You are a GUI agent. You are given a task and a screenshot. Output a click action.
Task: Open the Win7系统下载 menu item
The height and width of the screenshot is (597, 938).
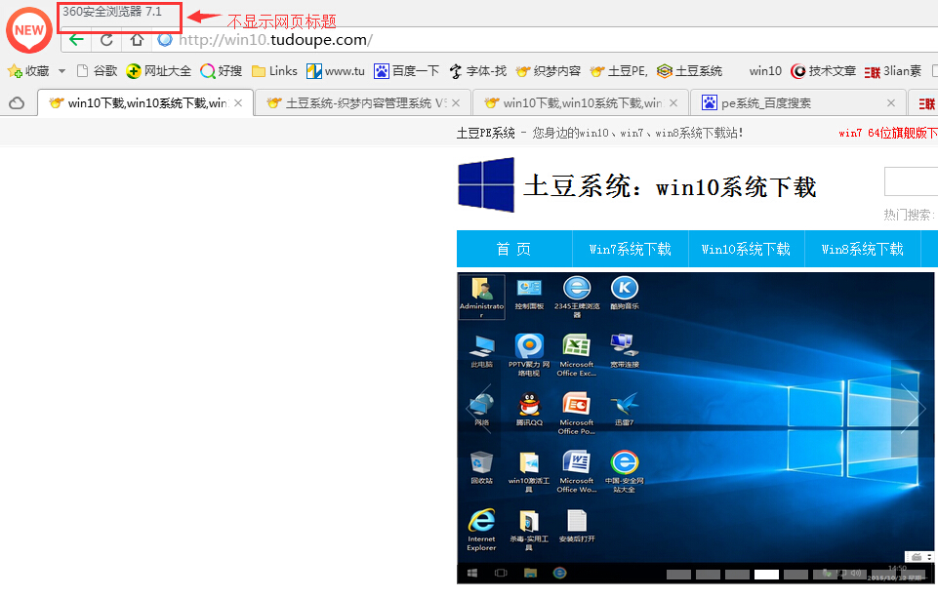pos(630,248)
